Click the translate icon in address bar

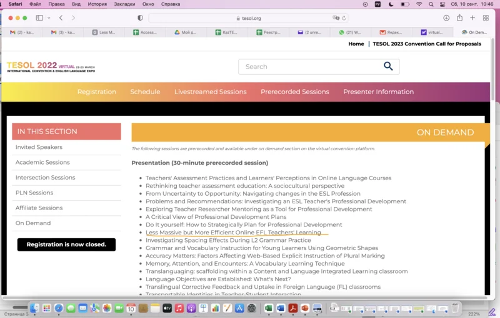click(x=336, y=18)
